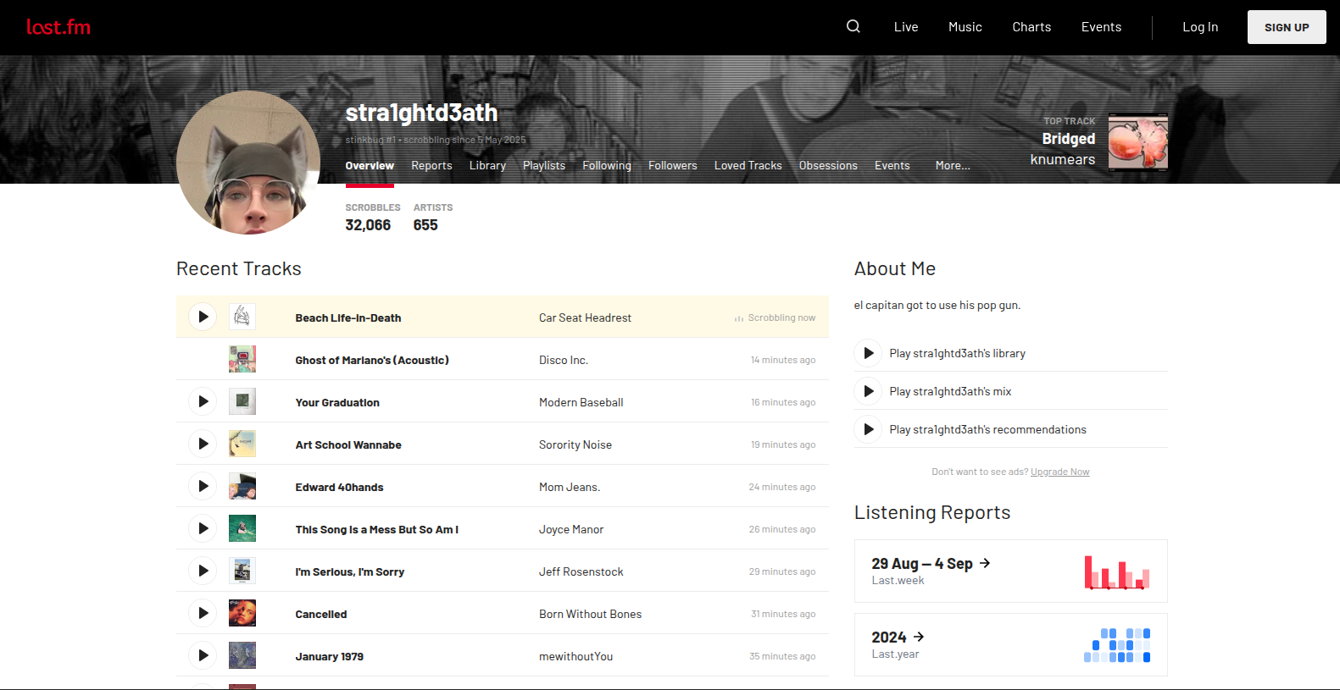The width and height of the screenshot is (1340, 690).
Task: Switch to the Following tab
Action: tap(607, 166)
